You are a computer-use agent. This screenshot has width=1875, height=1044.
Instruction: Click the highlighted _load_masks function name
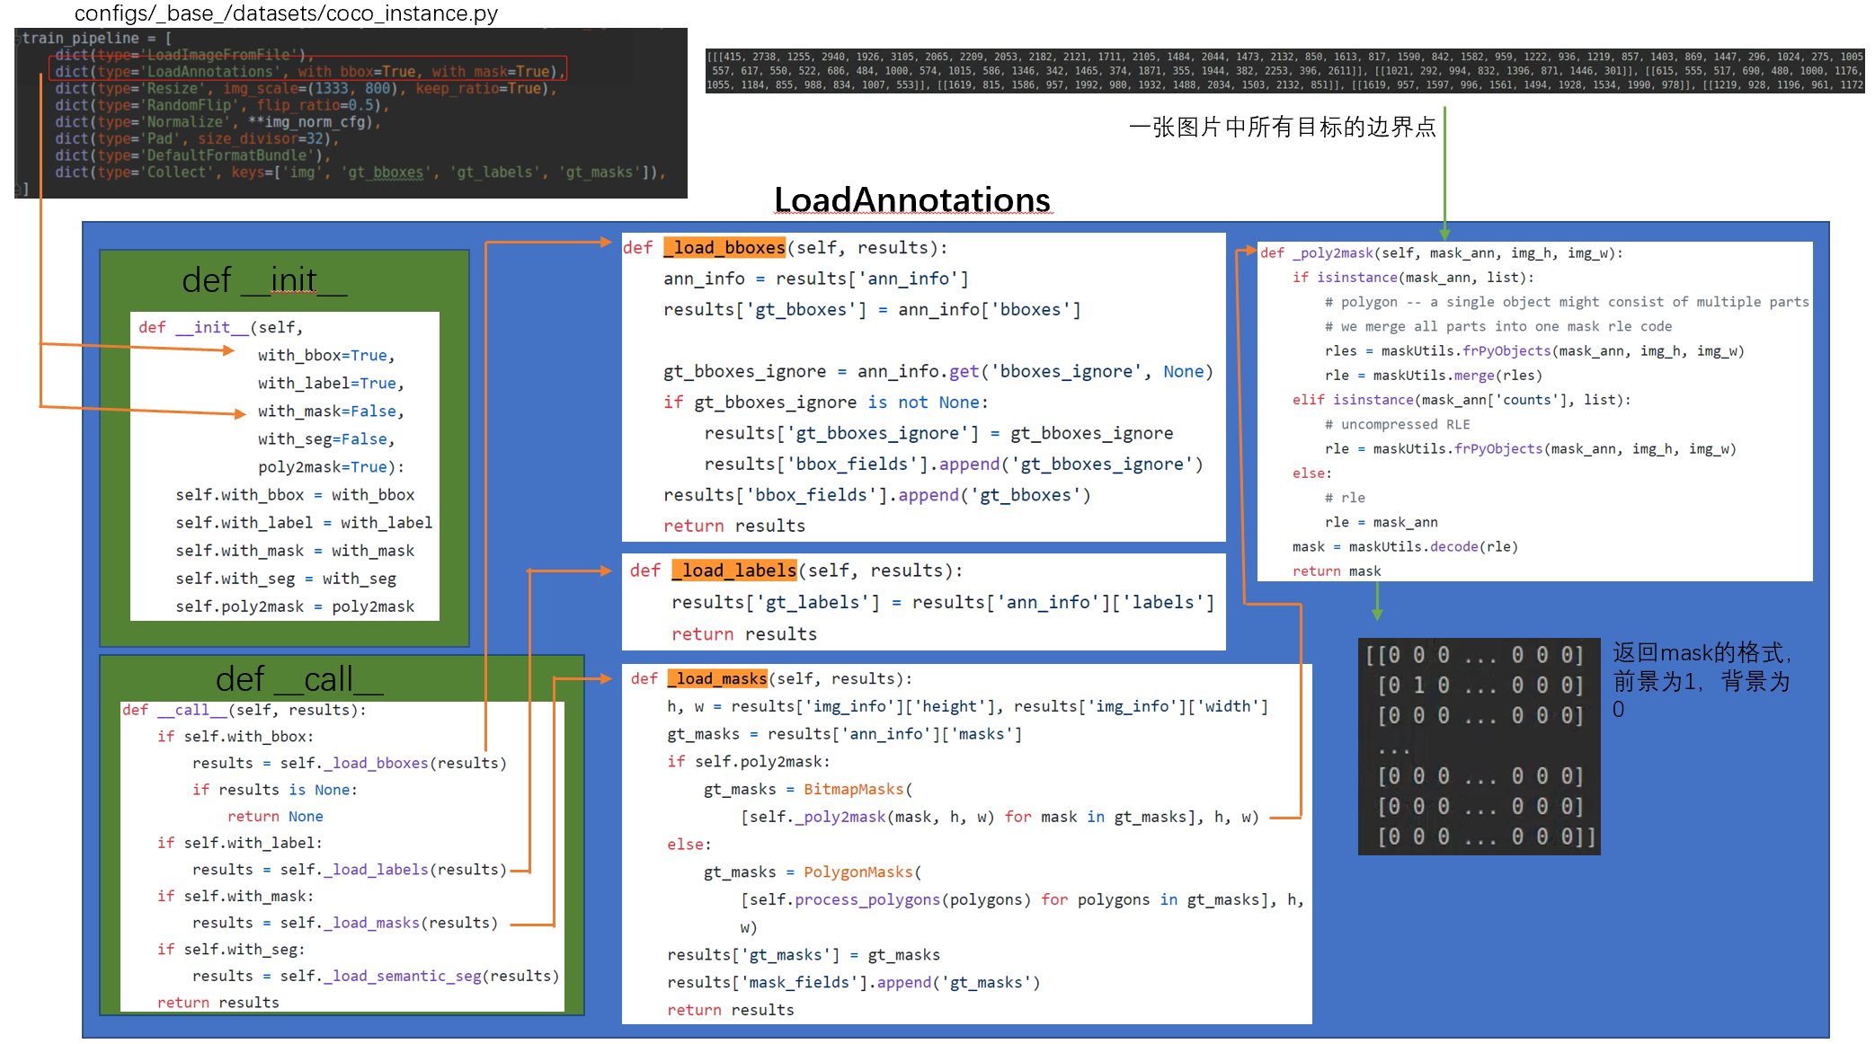click(x=717, y=679)
